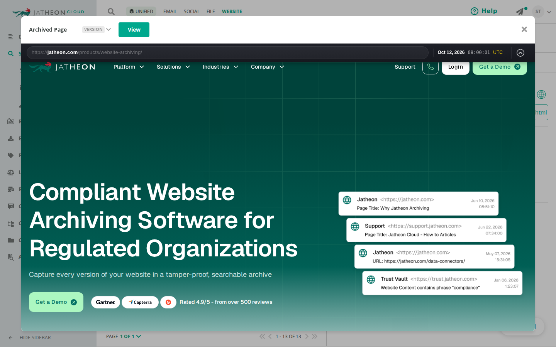Expand the Platform navigation menu
The height and width of the screenshot is (347, 556).
coord(129,67)
